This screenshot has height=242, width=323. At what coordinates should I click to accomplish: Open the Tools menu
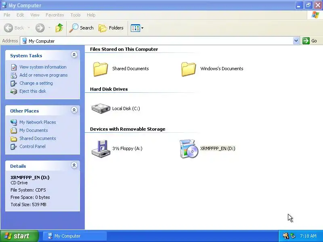point(76,15)
